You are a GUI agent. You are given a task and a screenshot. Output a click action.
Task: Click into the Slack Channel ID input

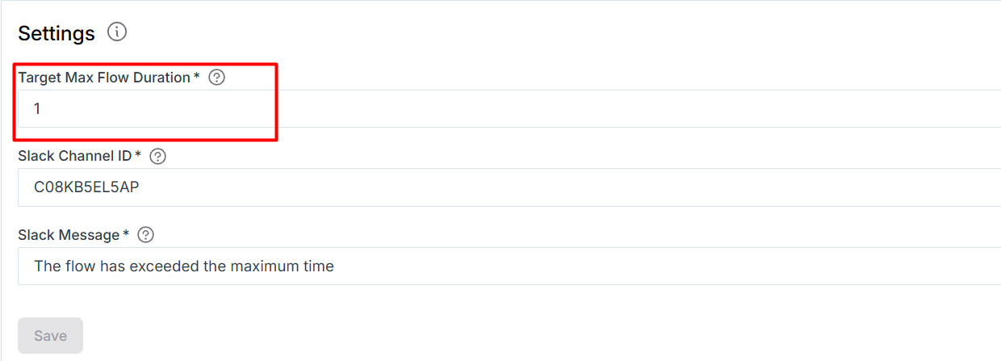[509, 187]
